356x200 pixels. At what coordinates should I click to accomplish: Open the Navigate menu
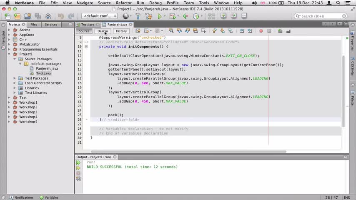(85, 3)
